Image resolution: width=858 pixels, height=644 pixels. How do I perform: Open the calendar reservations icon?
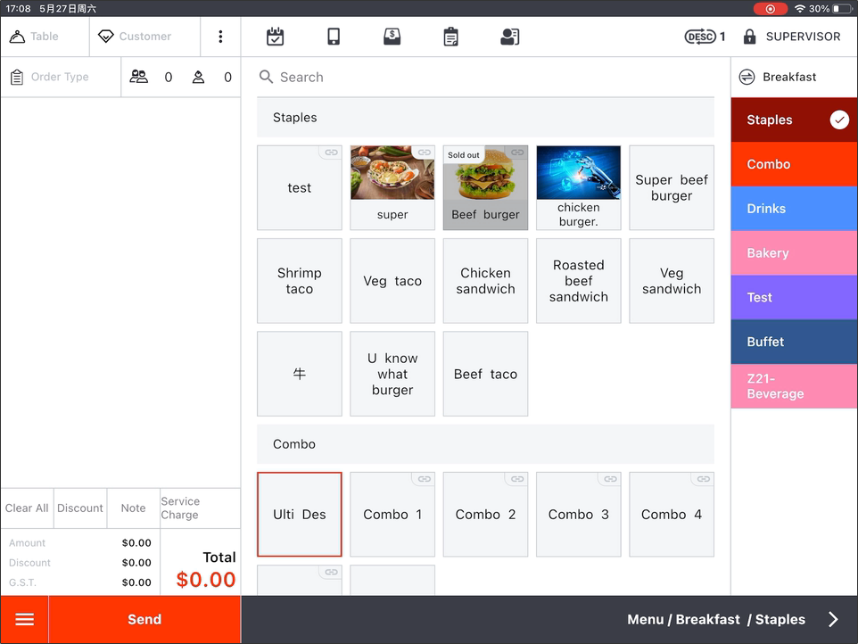click(275, 37)
